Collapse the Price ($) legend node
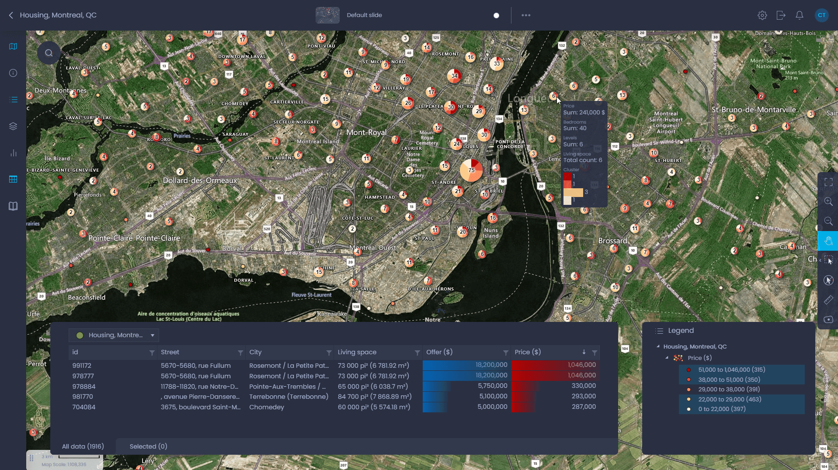838x470 pixels. [x=667, y=358]
